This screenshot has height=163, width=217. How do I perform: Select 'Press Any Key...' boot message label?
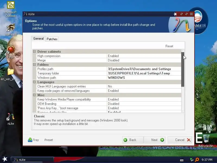58,108
